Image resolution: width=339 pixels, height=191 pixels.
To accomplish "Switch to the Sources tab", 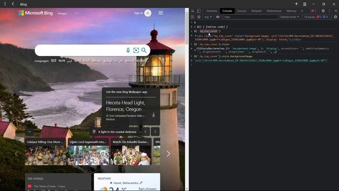I will pos(242,11).
